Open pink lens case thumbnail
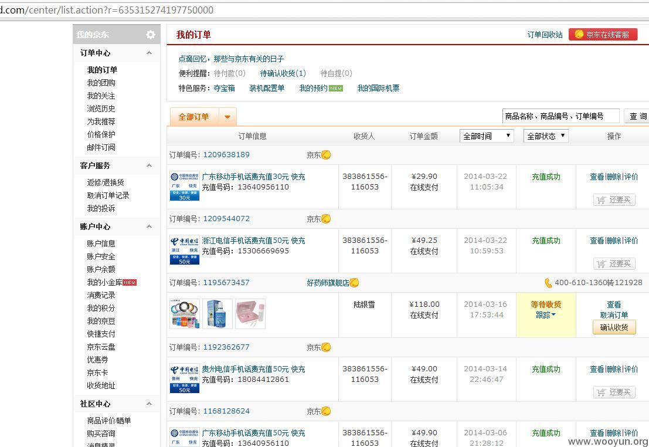The width and height of the screenshot is (649, 447). (250, 314)
